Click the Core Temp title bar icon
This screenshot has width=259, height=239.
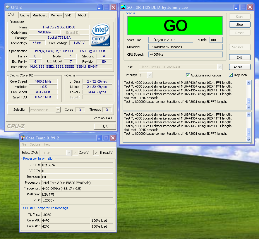[23, 138]
